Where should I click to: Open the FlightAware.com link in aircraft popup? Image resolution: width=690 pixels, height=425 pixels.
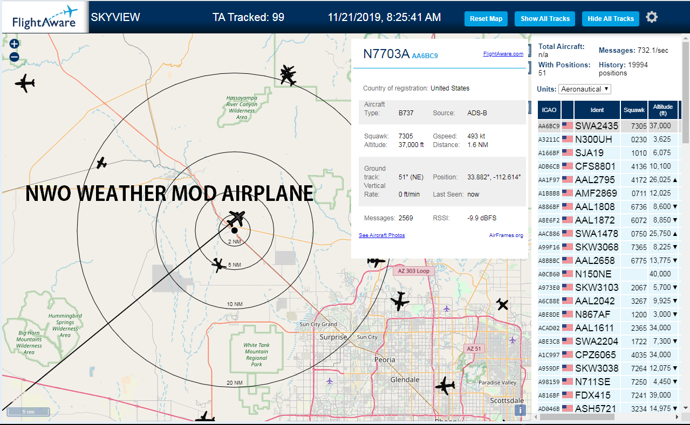pyautogui.click(x=503, y=54)
